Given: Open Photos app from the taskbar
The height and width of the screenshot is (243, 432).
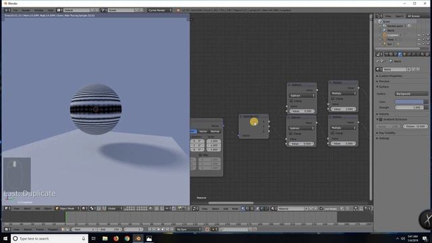Looking at the screenshot, I should pos(149,238).
